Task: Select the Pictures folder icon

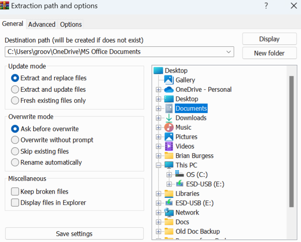Action: 169,137
